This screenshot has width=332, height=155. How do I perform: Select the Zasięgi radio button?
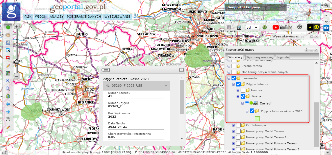click(247, 102)
